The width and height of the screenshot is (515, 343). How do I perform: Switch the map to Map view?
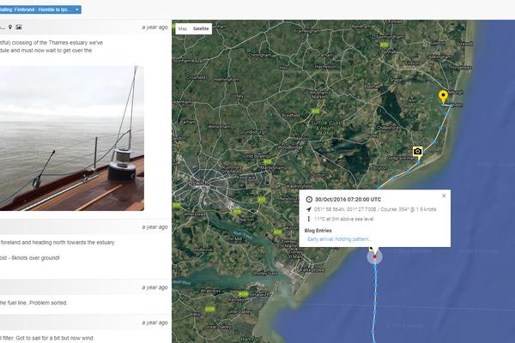pos(182,28)
